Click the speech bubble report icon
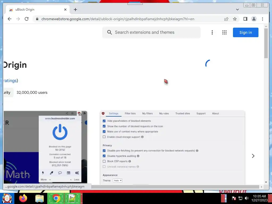The height and width of the screenshot is (204, 272). [60, 173]
